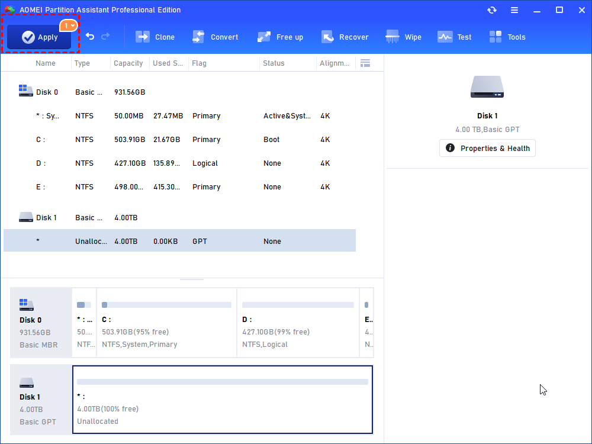Open the Tools menu

pyautogui.click(x=507, y=37)
